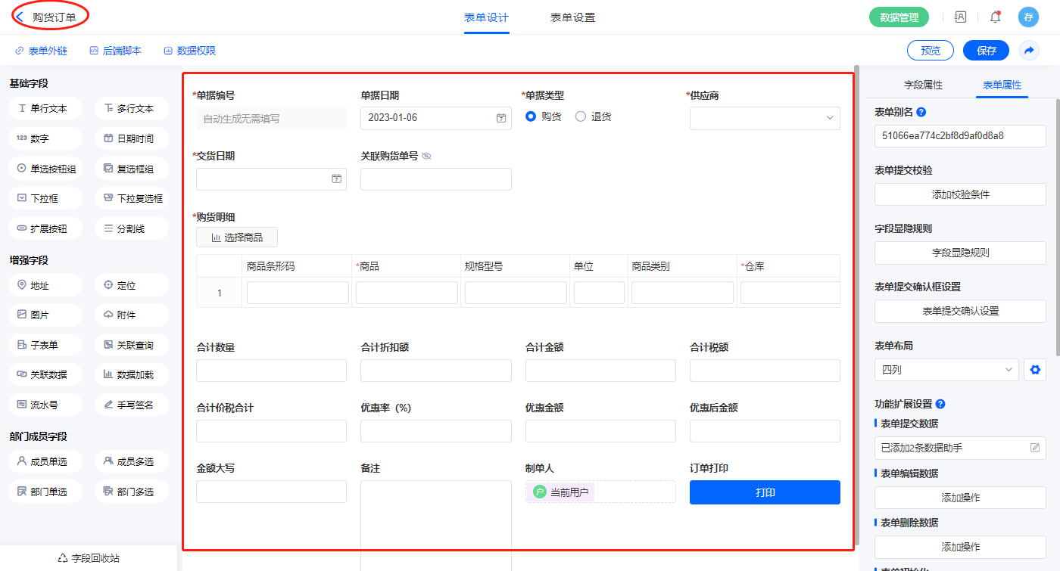
Task: Open the notification bell
Action: (995, 17)
